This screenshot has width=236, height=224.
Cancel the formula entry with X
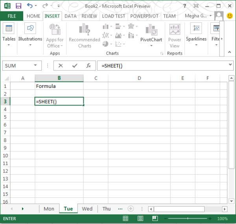tap(61, 66)
